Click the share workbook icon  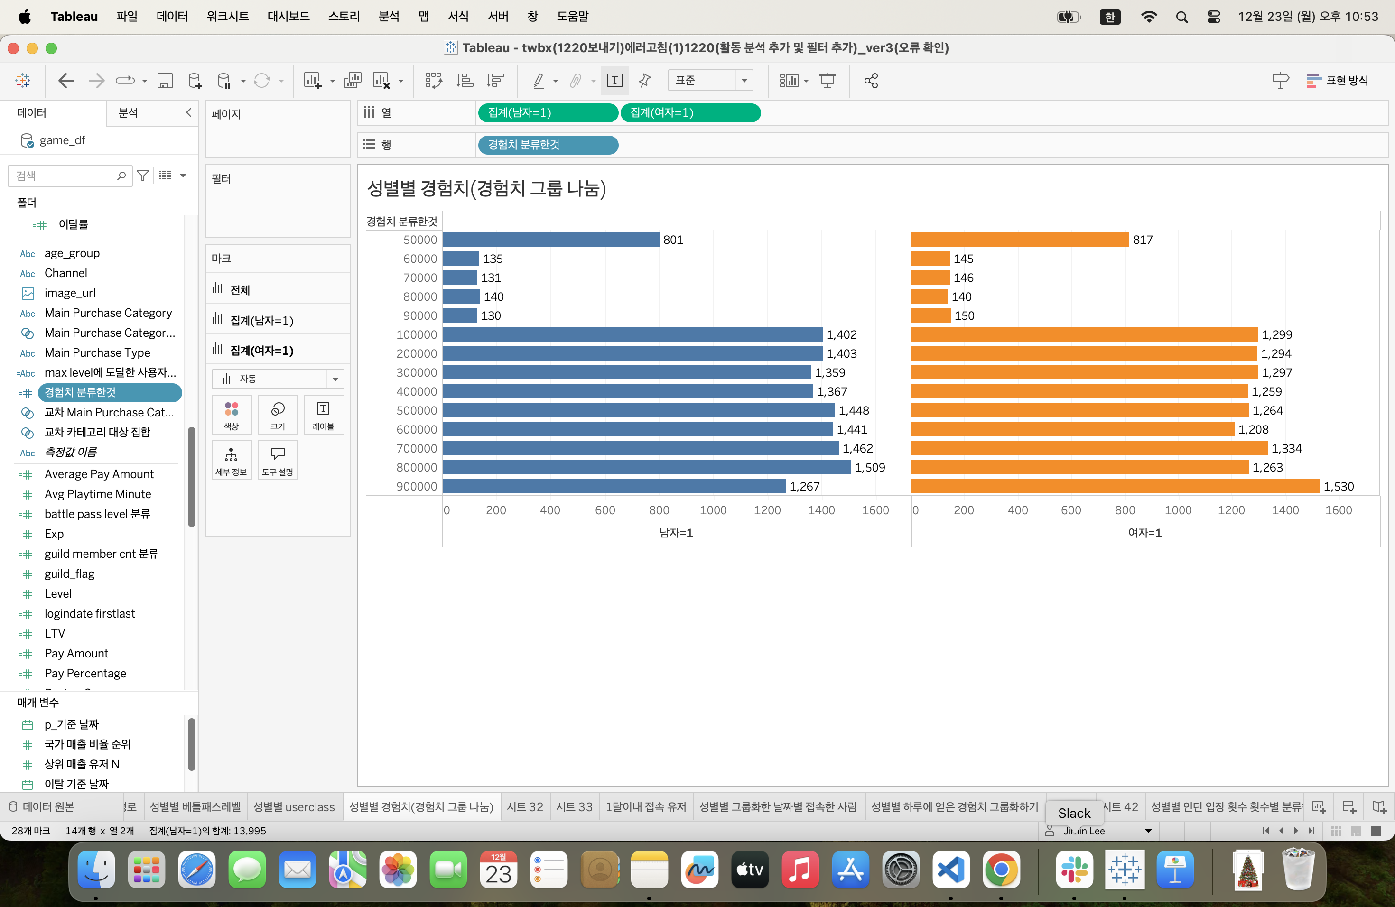871,80
